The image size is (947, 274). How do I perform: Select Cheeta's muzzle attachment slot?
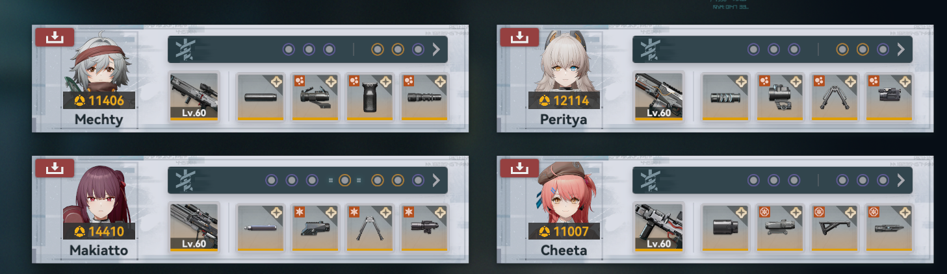click(x=725, y=227)
